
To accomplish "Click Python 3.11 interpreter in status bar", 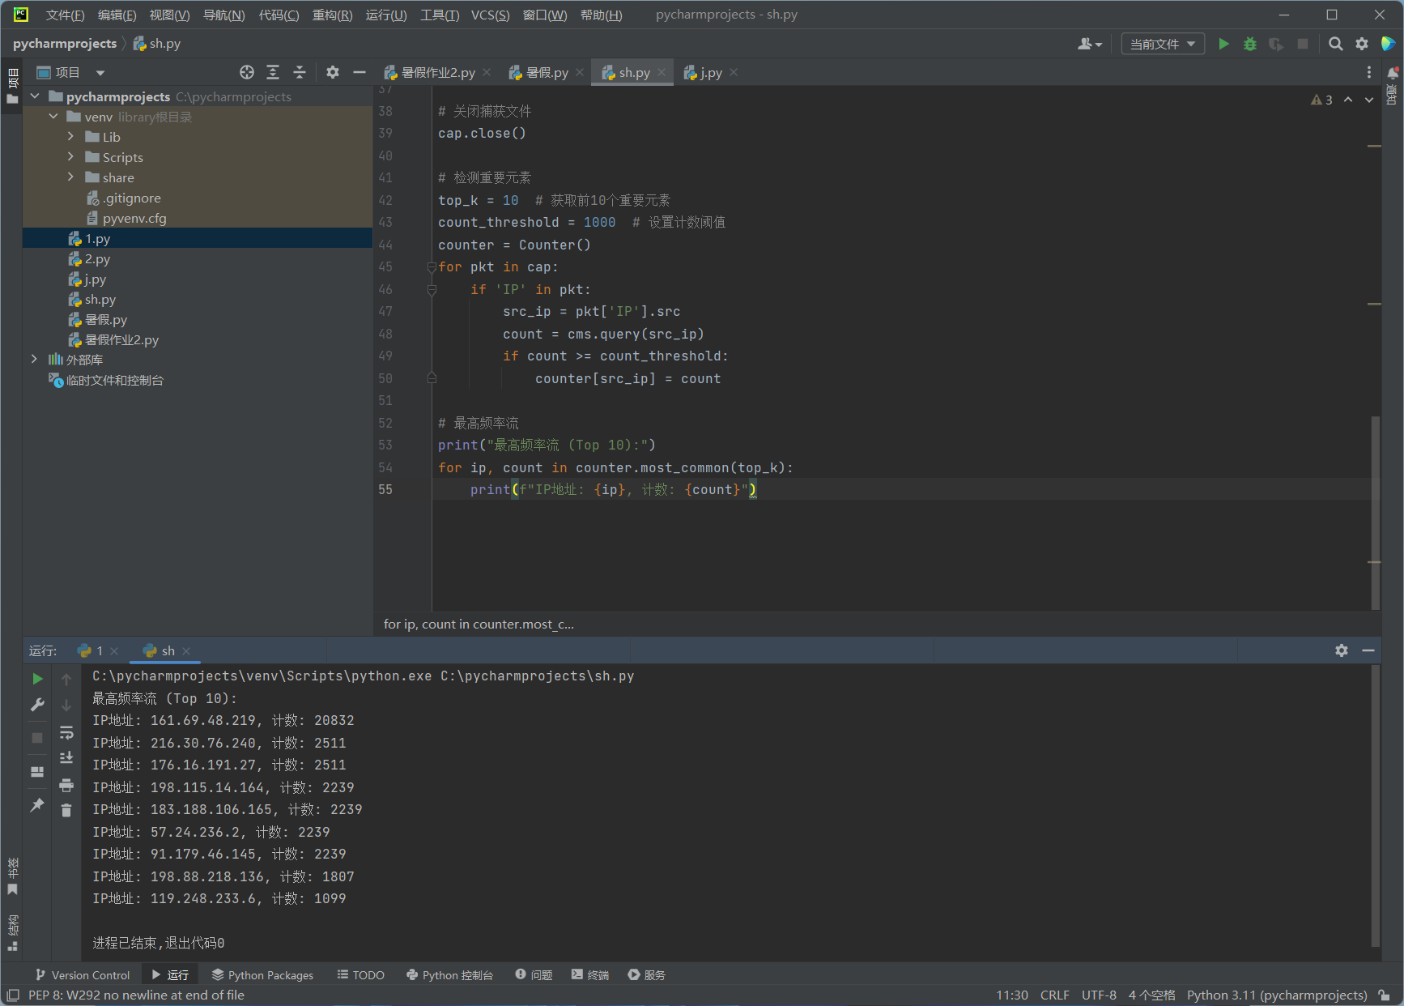I will point(1276,995).
